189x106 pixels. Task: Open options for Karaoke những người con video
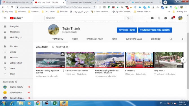click(63, 71)
